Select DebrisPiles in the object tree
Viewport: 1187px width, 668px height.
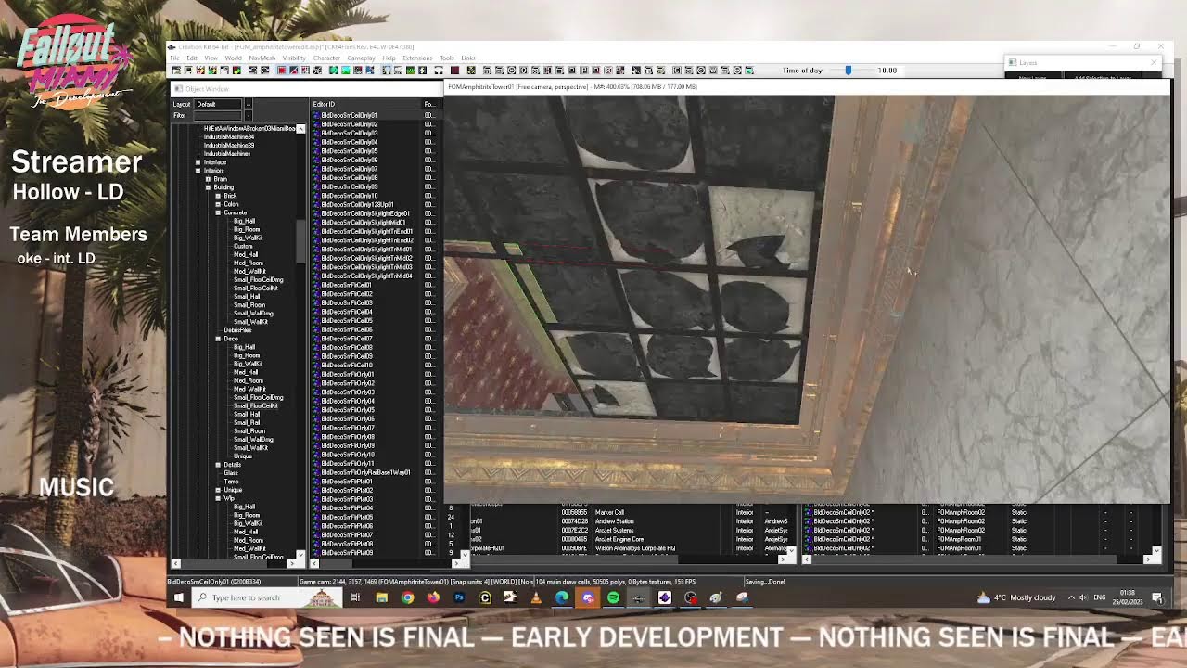pos(237,330)
